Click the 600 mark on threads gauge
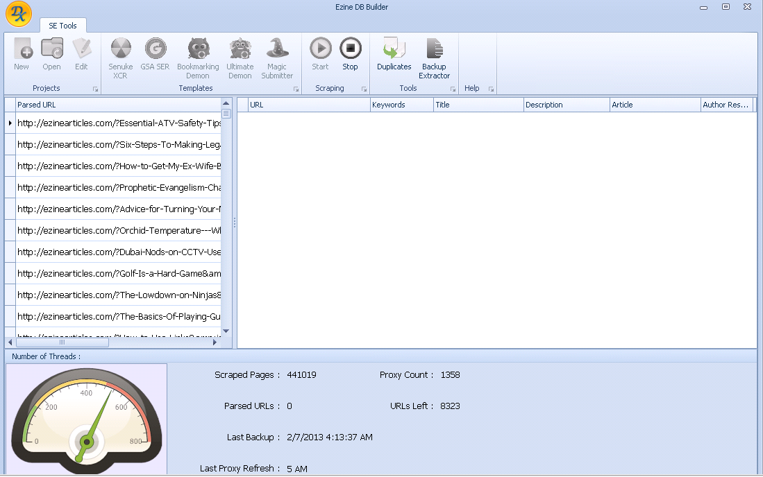 (x=121, y=407)
